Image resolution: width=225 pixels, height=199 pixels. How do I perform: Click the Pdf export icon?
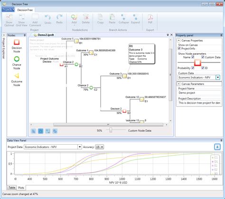point(150,17)
